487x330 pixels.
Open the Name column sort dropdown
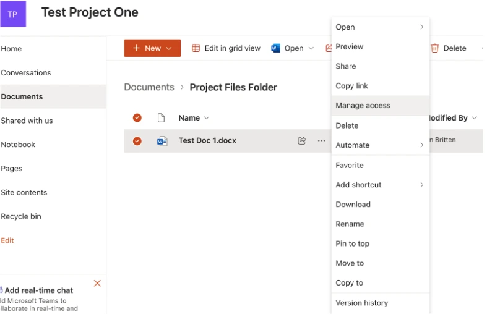(x=206, y=118)
